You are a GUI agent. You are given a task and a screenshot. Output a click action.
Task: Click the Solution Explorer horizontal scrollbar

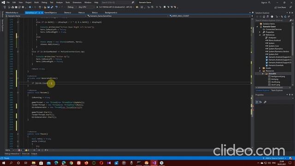click(x=270, y=88)
